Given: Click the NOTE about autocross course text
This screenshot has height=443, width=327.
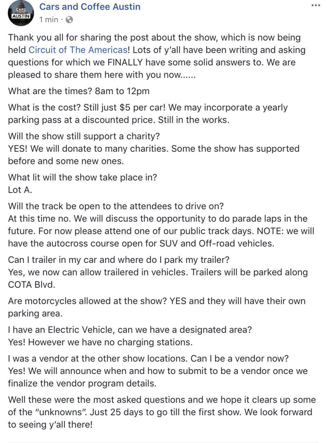Looking at the screenshot, I should pyautogui.click(x=161, y=237).
